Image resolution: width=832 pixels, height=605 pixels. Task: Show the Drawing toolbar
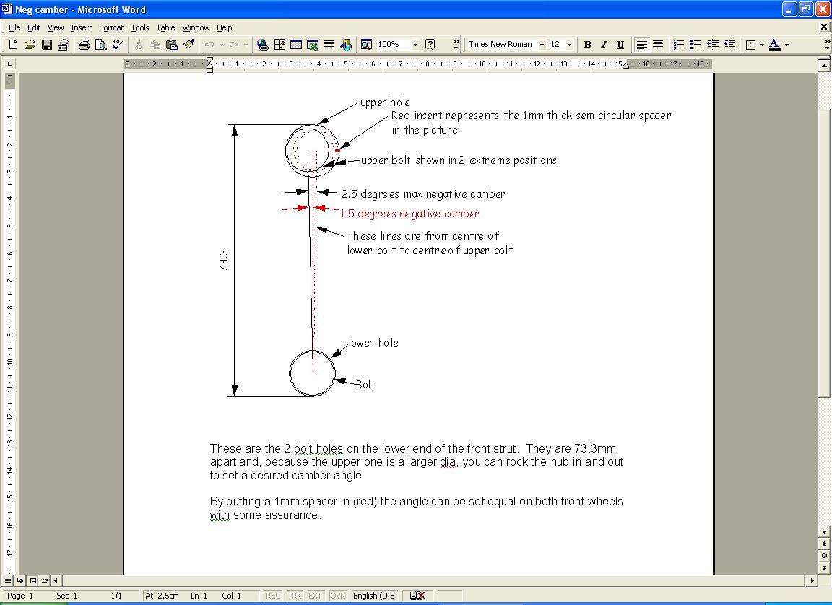click(x=347, y=45)
